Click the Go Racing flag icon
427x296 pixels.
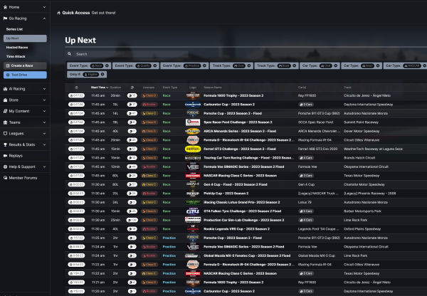click(x=5, y=18)
